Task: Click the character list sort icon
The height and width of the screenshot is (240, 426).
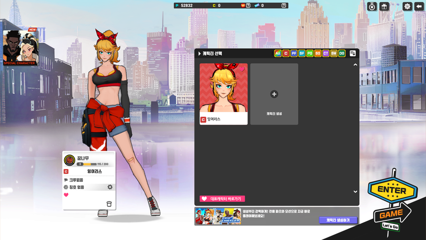Action: click(x=353, y=53)
